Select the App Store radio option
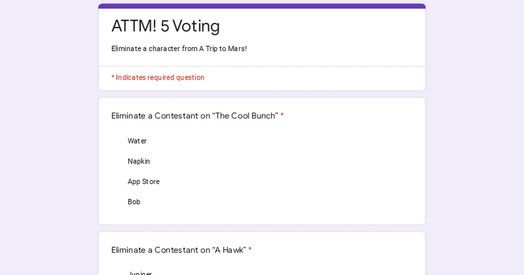 [117, 182]
